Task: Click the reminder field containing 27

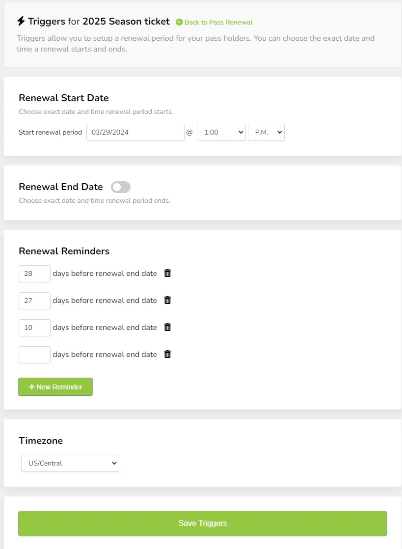Action: click(35, 301)
